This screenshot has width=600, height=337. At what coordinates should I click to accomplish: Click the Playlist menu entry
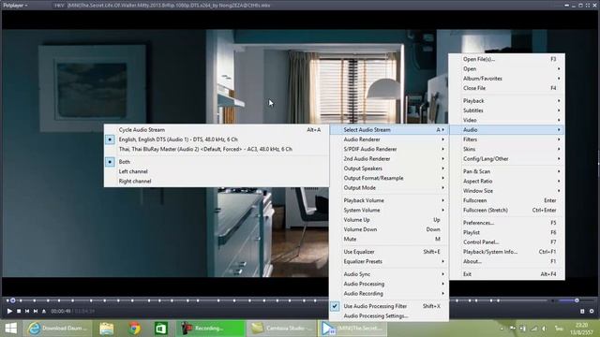[x=506, y=232]
